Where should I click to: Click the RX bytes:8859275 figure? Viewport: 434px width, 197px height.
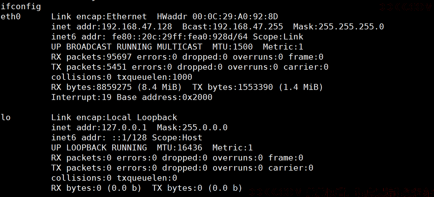91,87
